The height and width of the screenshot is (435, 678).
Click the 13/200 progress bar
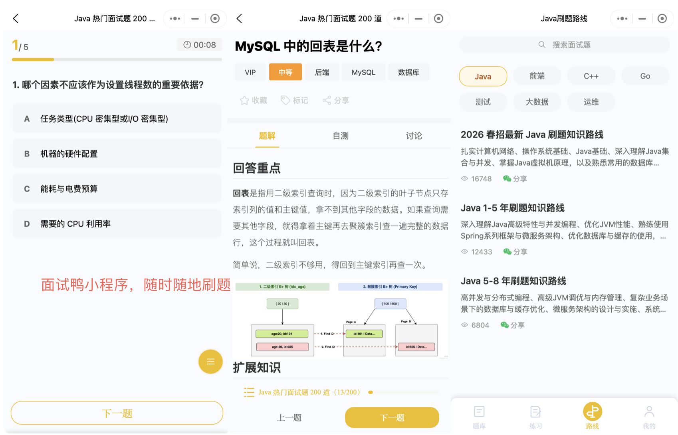coord(403,392)
